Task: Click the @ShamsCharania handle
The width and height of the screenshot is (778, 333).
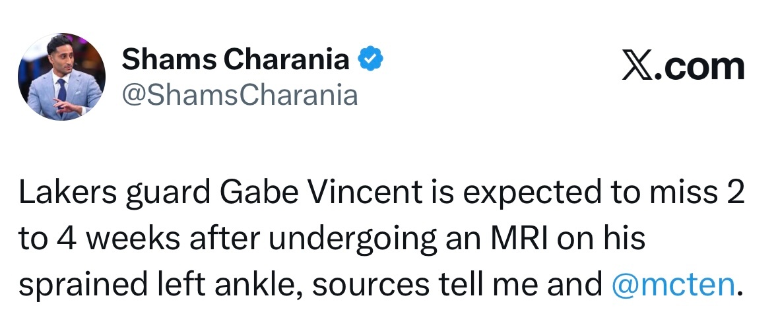Action: tap(240, 95)
